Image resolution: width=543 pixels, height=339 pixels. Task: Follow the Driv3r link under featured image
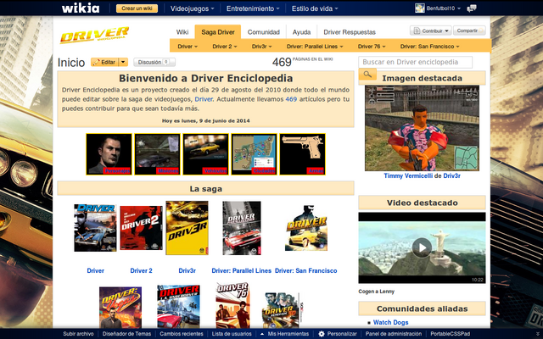click(x=452, y=175)
